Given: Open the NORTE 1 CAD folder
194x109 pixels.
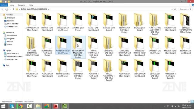Looking at the screenshot, I should coord(186,45).
